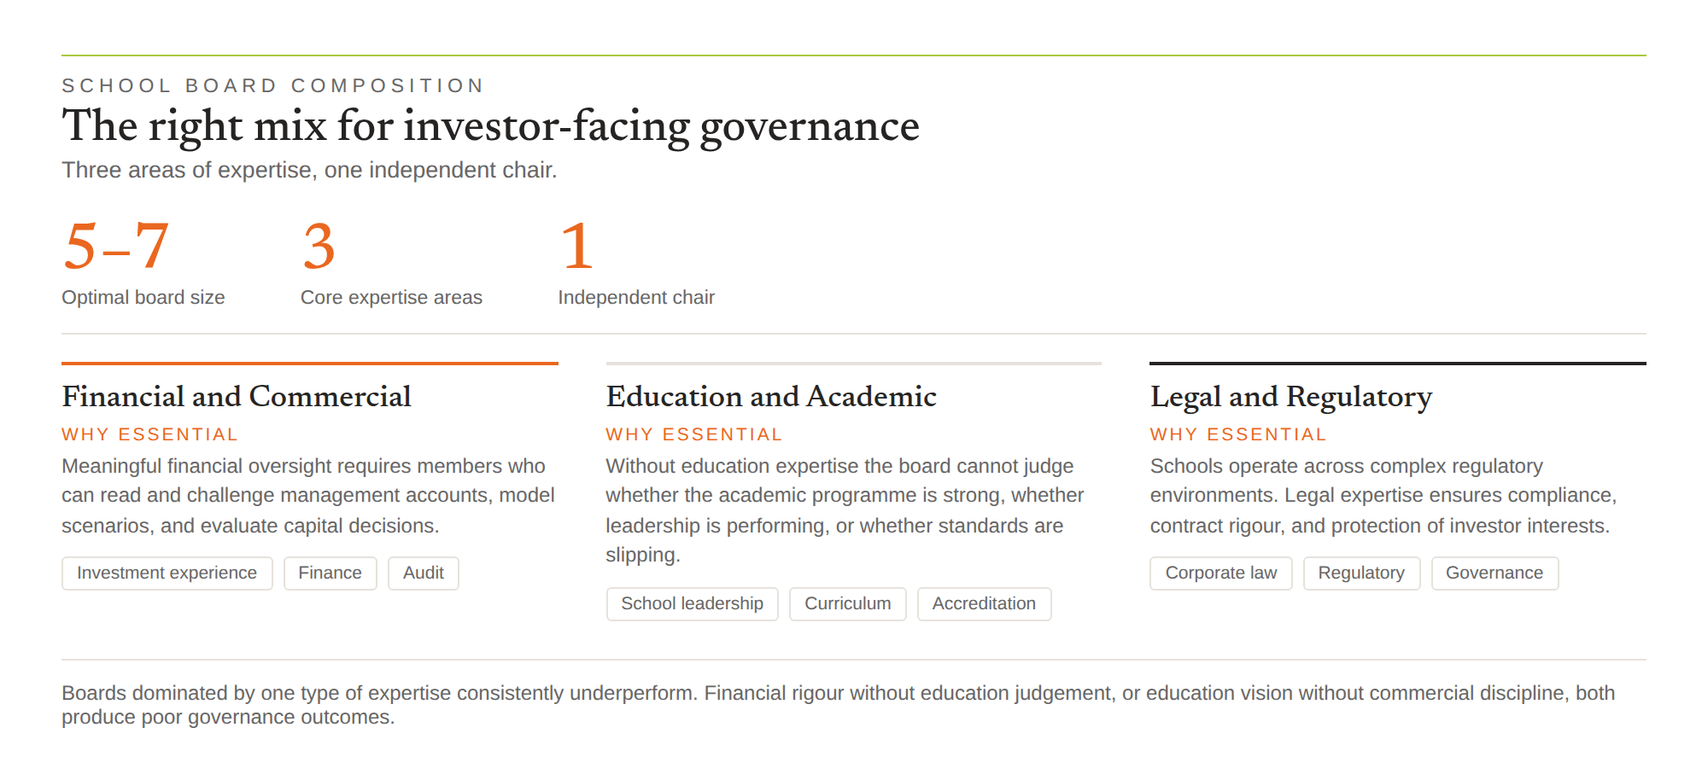
Task: Choose the Accreditation tag
Action: (984, 604)
